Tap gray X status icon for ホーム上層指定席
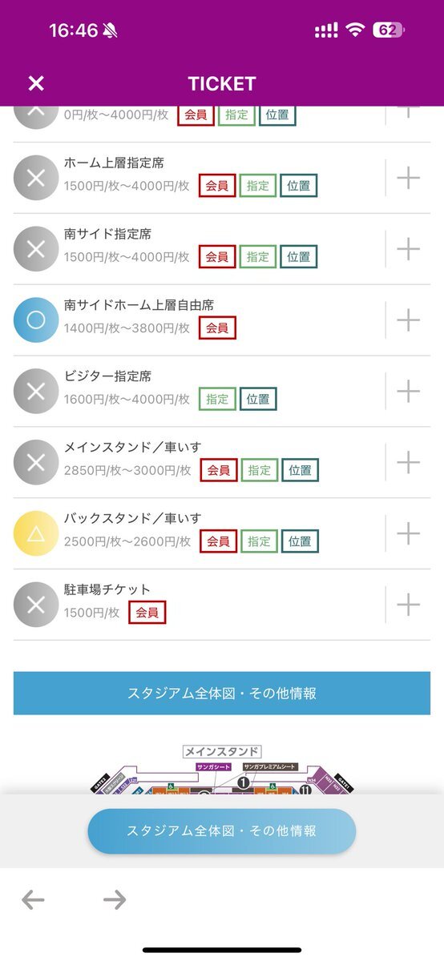This screenshot has width=444, height=961. click(36, 178)
